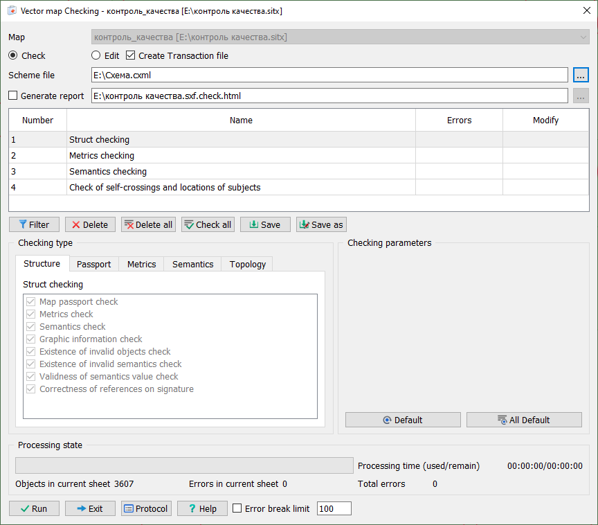This screenshot has height=525, width=598.
Task: Click Save as button
Action: (x=321, y=224)
